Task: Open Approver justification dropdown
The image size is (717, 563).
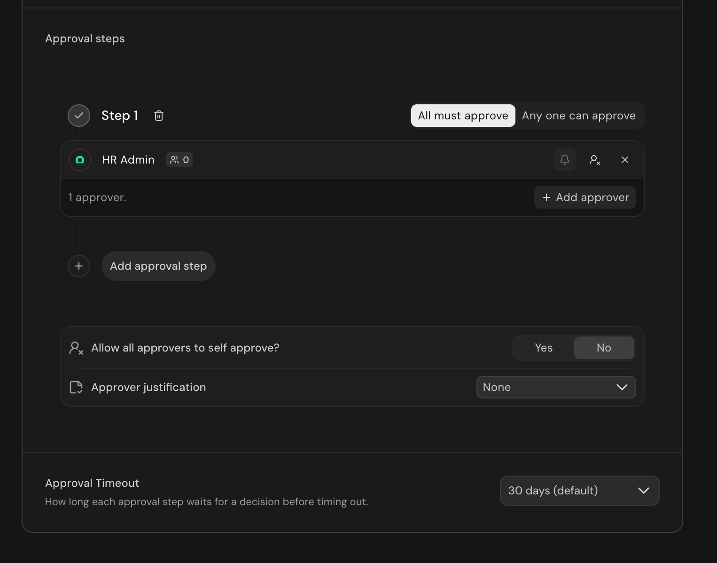Action: [x=556, y=387]
